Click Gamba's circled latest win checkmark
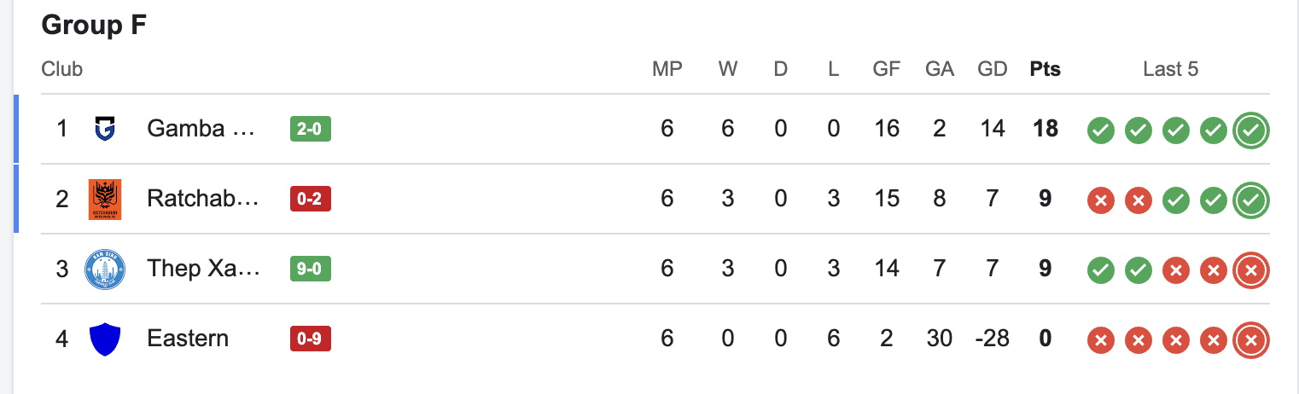Viewport: 1299px width, 394px height. pyautogui.click(x=1251, y=130)
